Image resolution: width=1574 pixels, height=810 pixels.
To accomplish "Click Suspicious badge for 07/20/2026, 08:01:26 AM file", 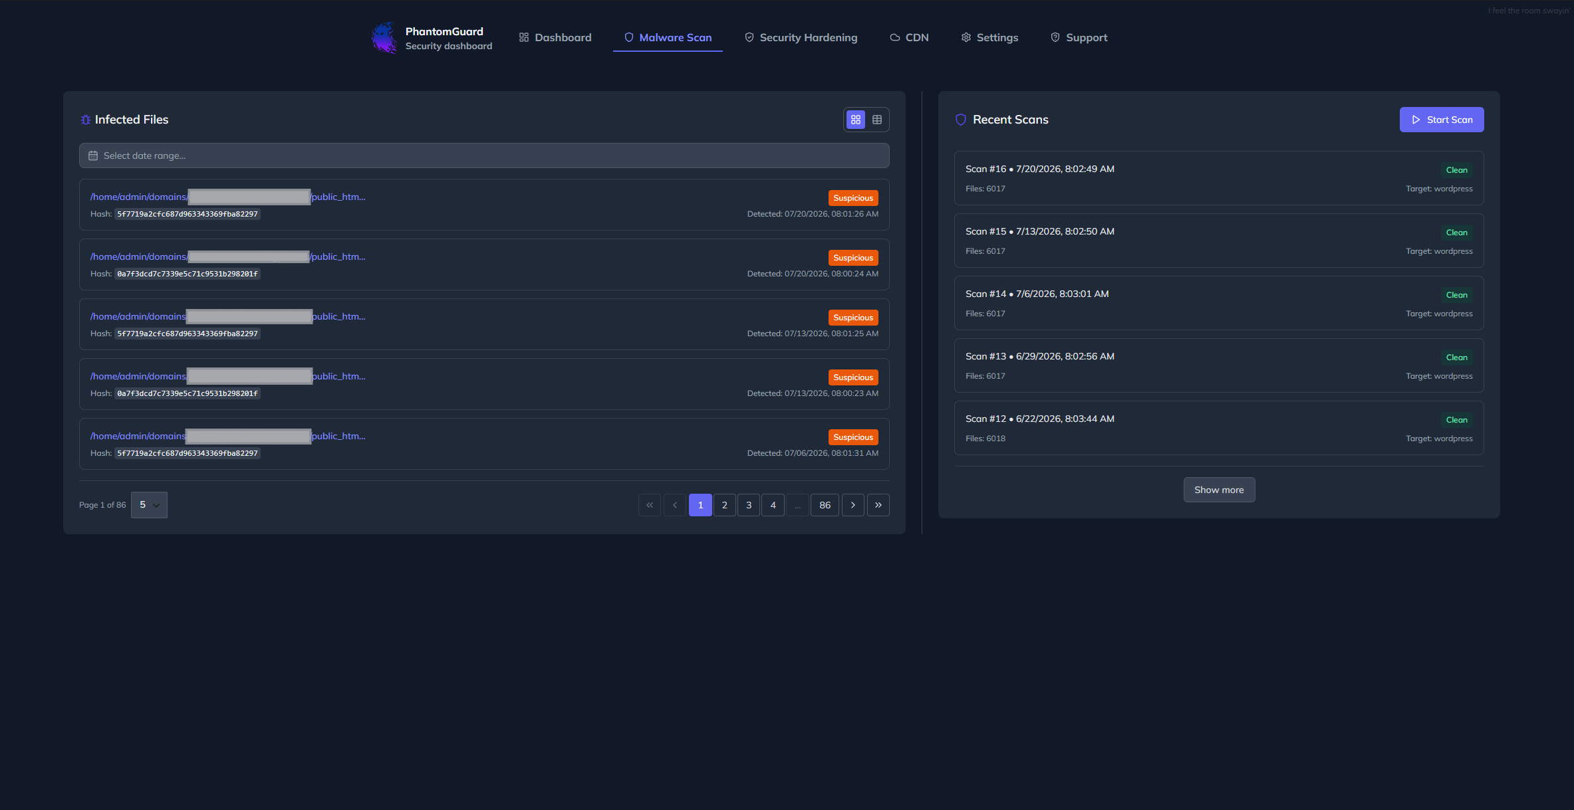I will tap(853, 198).
